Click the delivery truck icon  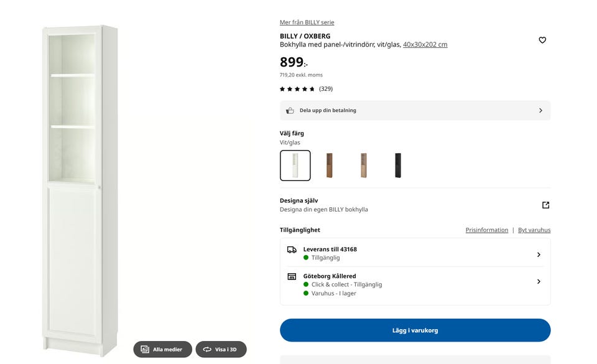click(292, 250)
